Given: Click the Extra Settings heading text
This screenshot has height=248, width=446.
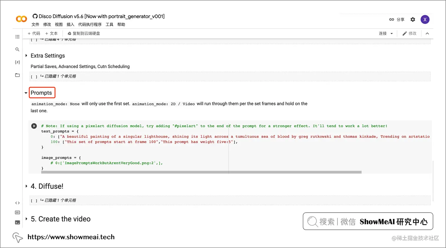Looking at the screenshot, I should 47,56.
